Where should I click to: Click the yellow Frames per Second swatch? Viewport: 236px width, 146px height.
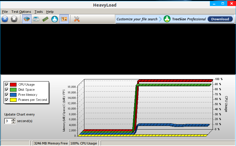coord(13,100)
